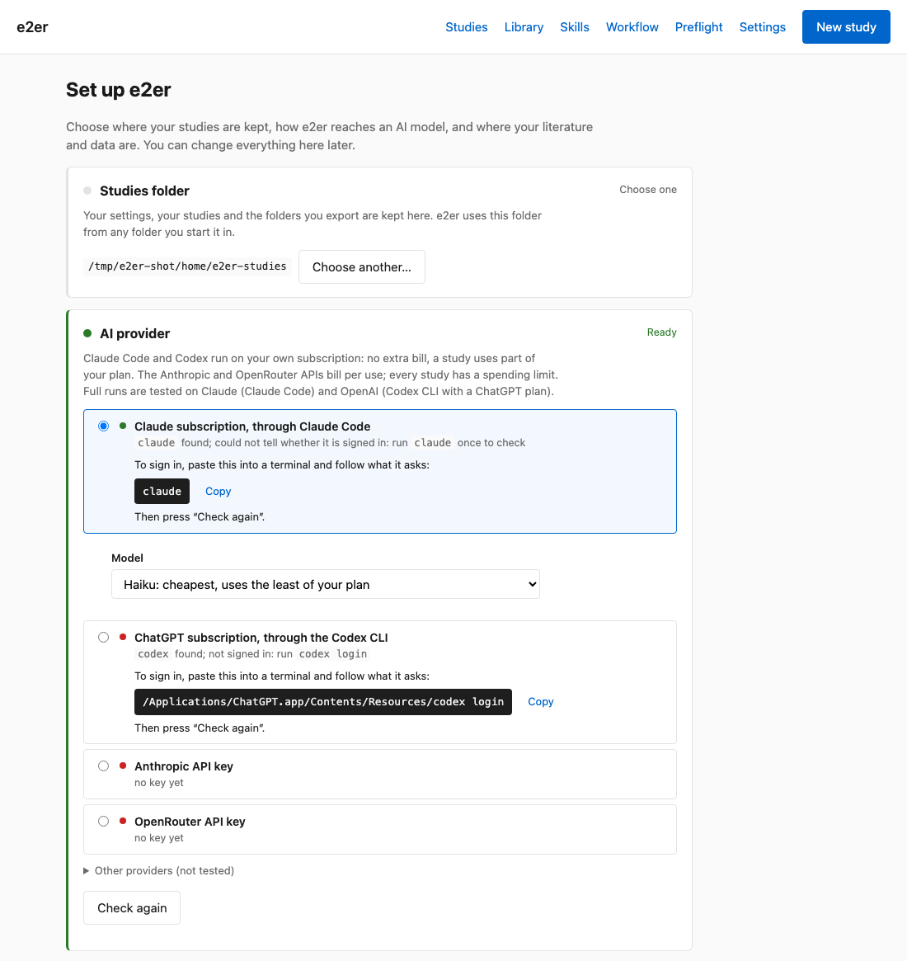Screen dimensions: 907x961
Task: Click the red dot beside ChatGPT subscription
Action: [x=123, y=638]
